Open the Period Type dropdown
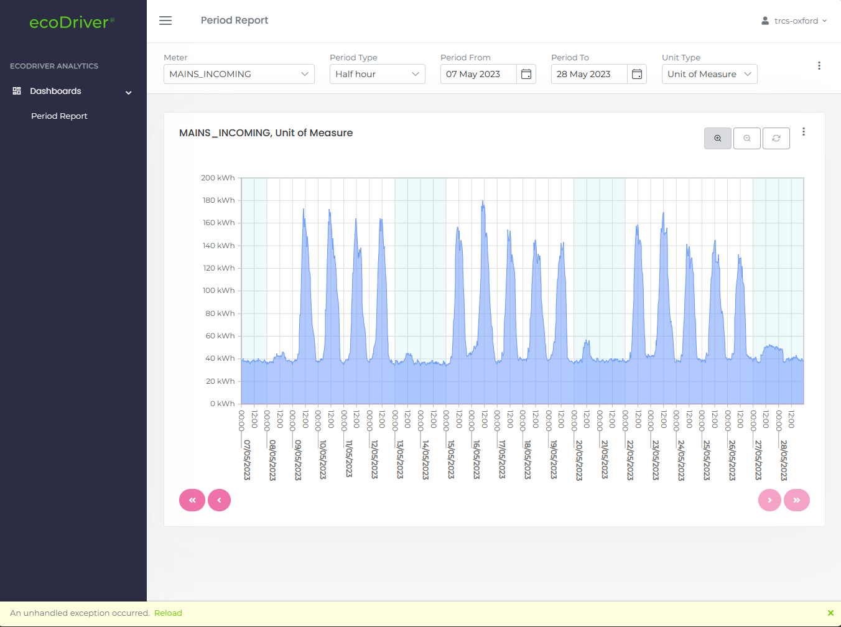This screenshot has width=841, height=627. point(377,74)
